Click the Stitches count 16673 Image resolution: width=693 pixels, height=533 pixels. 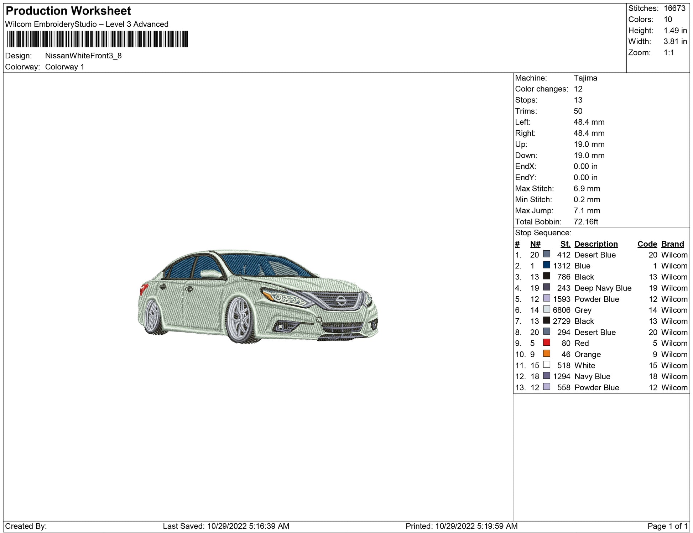pos(674,8)
